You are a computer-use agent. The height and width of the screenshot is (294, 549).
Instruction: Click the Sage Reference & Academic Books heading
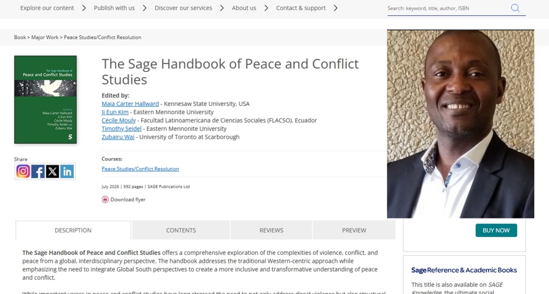(x=464, y=270)
